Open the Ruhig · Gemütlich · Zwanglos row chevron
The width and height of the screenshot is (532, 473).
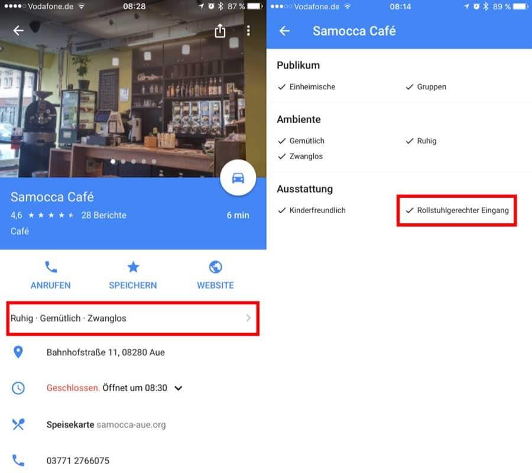248,318
